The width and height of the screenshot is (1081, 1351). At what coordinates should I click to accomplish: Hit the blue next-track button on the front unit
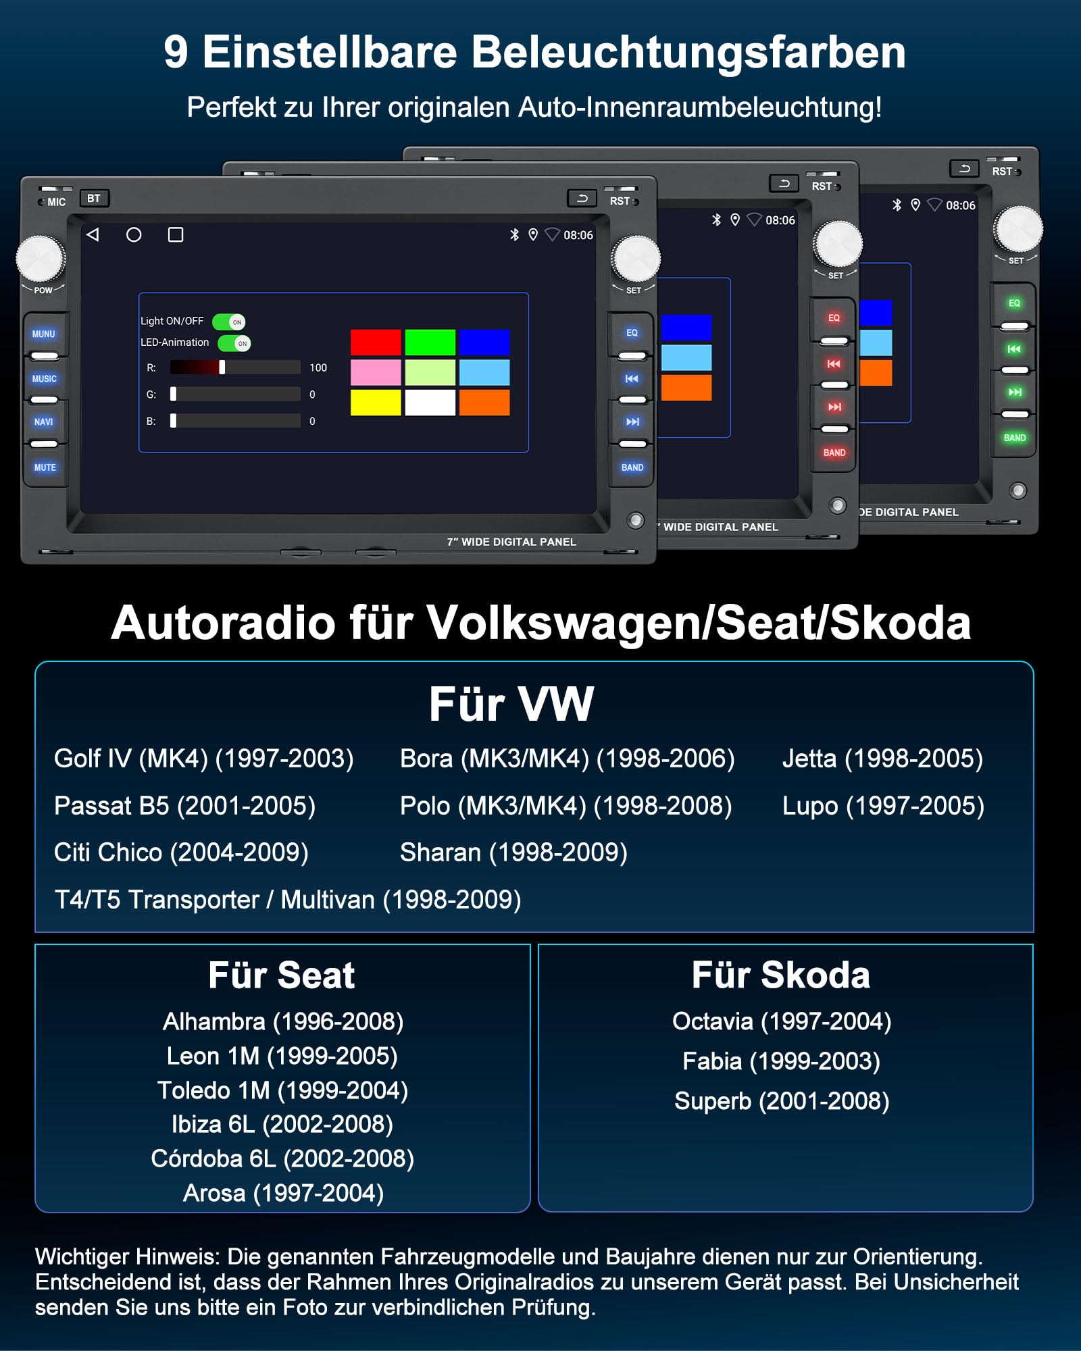[632, 422]
